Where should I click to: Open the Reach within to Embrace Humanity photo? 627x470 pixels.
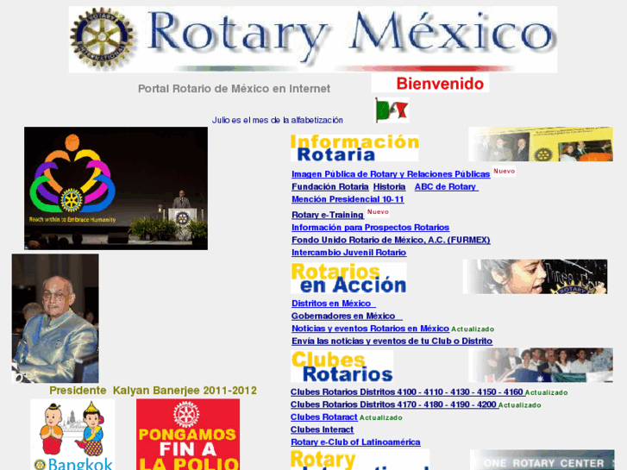click(116, 188)
